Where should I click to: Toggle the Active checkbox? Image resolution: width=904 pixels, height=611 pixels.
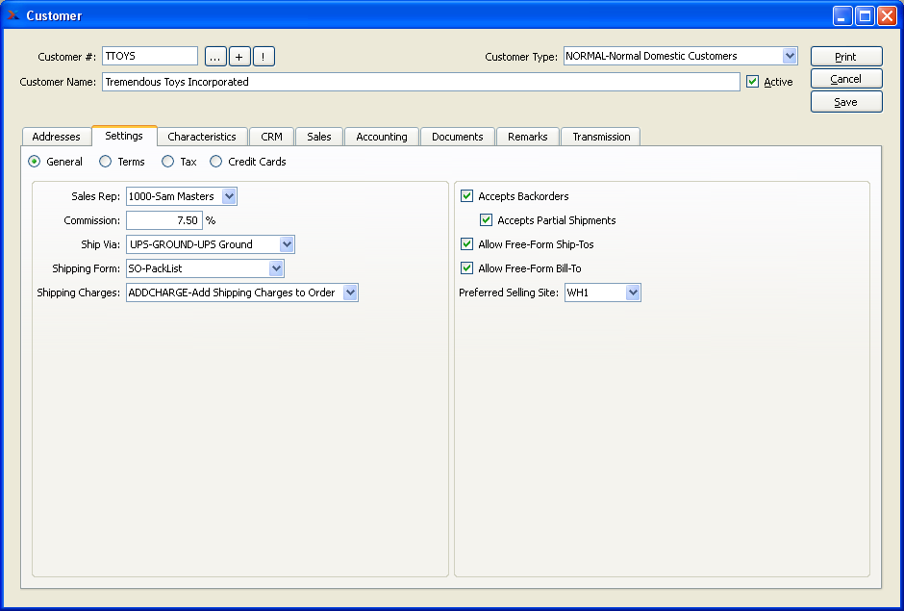(752, 82)
